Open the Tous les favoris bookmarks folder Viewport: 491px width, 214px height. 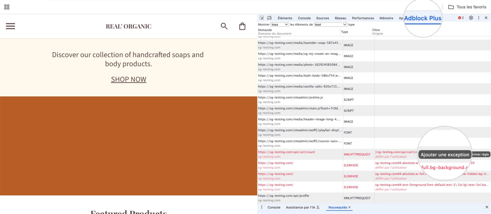pos(467,7)
